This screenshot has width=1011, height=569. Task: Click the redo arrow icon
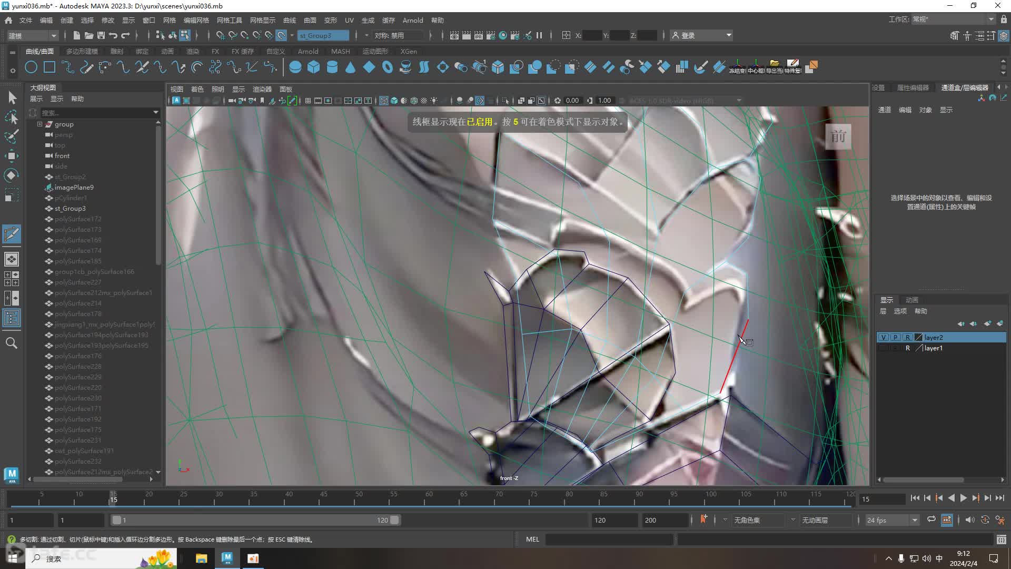[x=125, y=35]
